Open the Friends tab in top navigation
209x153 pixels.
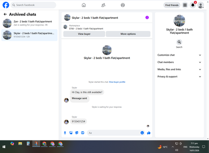pos(103,5)
